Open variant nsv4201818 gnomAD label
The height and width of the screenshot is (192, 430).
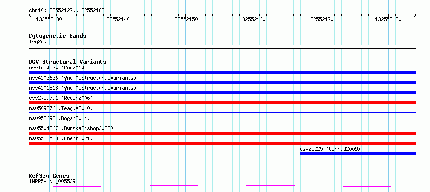83,88
